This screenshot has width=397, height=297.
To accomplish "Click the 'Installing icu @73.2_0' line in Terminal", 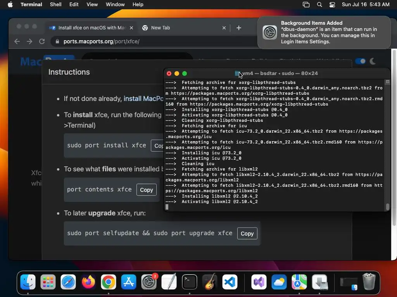I will (x=203, y=153).
